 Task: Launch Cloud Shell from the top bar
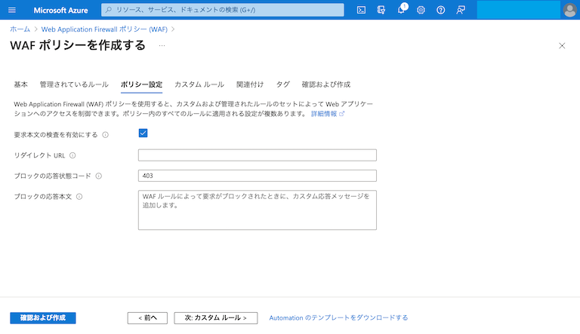[362, 10]
